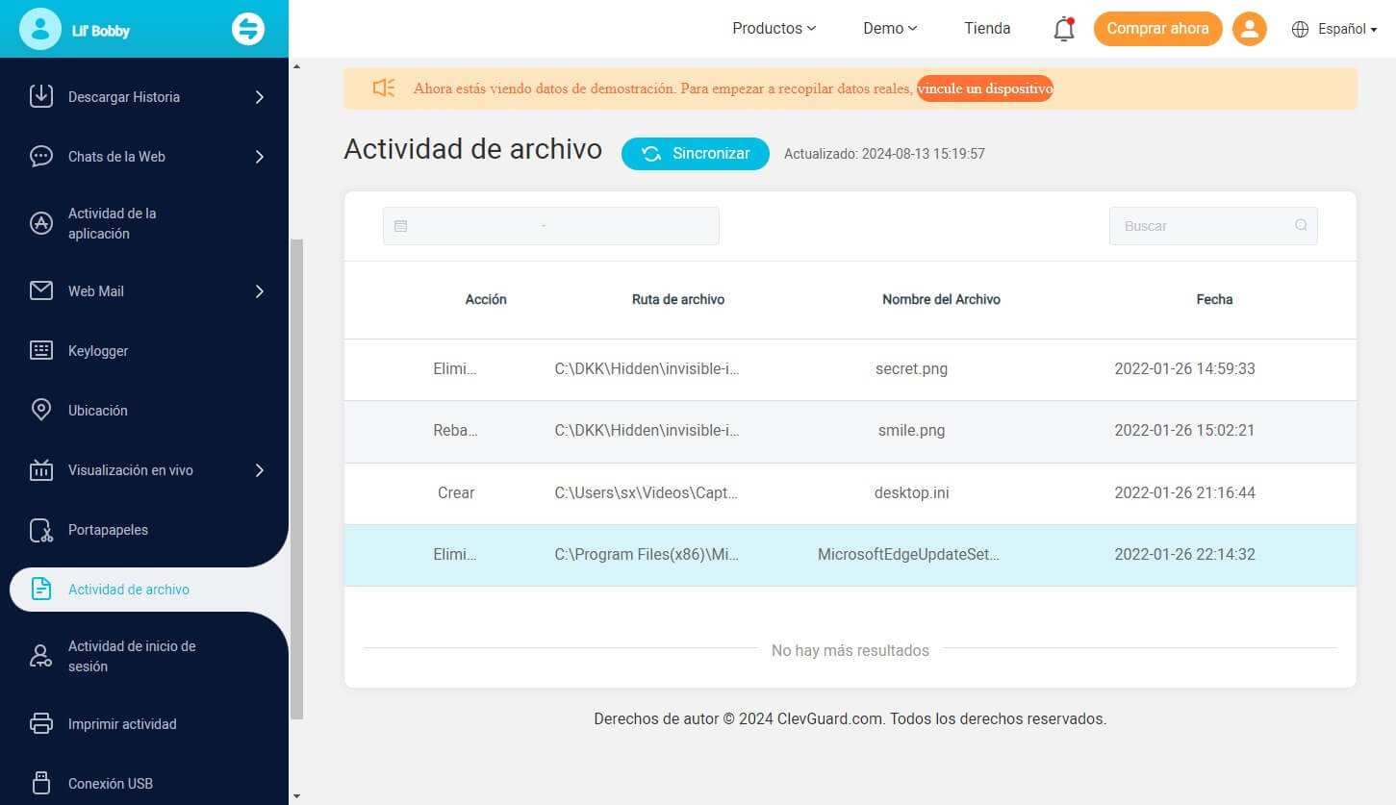1396x805 pixels.
Task: Click the orange user account icon
Action: pos(1249,29)
